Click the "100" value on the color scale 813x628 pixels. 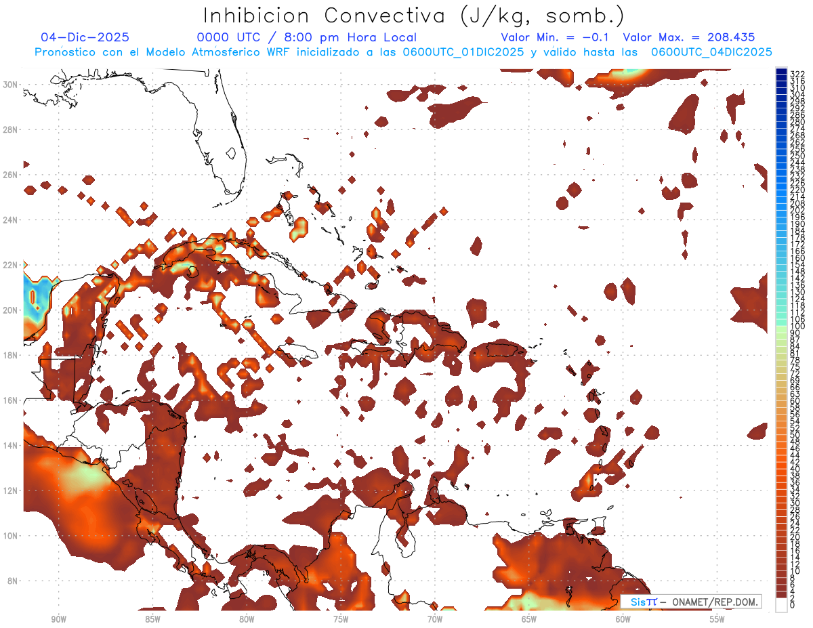[797, 327]
